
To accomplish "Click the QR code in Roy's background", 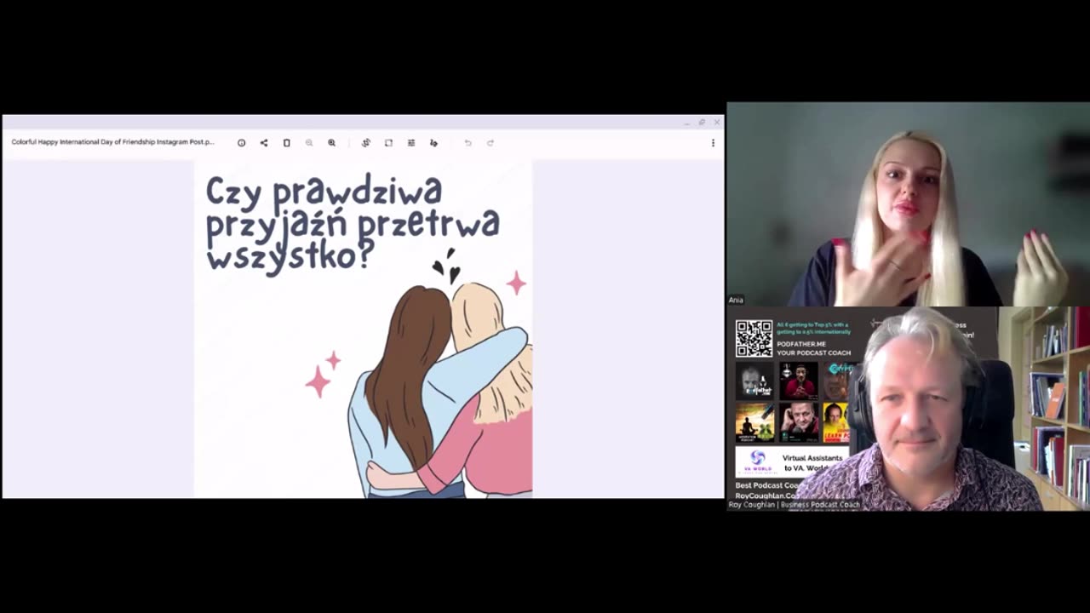I will 754,338.
